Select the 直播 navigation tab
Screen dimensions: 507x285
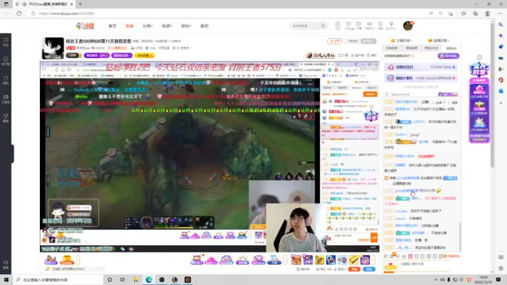[x=129, y=26]
